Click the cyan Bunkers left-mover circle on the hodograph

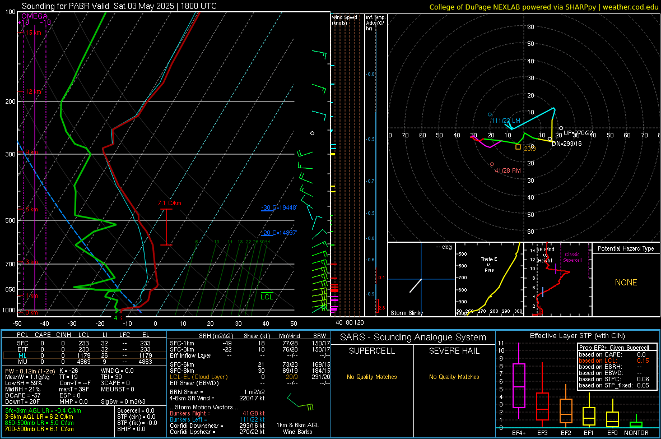click(x=490, y=114)
